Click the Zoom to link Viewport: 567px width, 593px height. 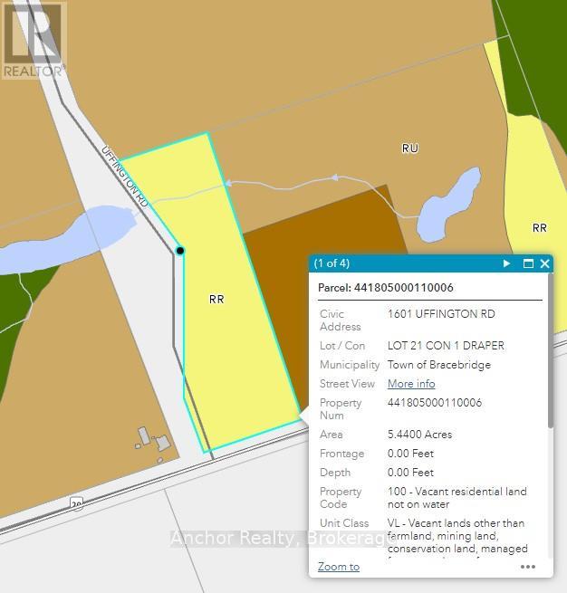point(339,567)
